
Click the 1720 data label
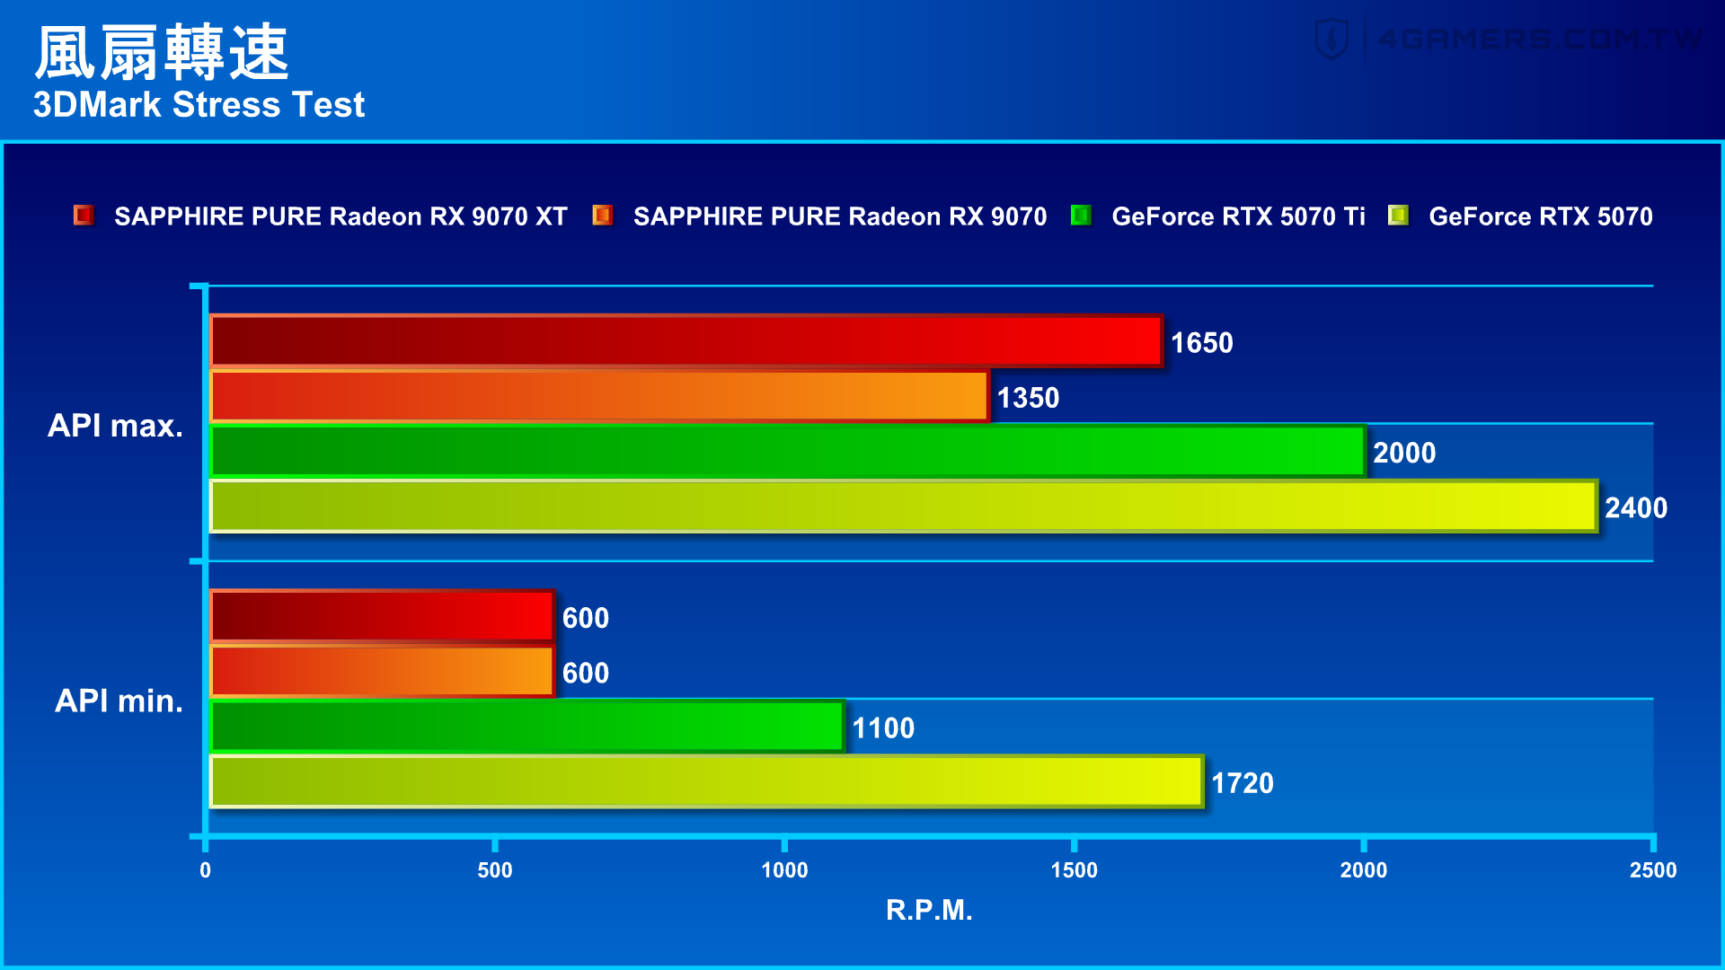point(1243,783)
